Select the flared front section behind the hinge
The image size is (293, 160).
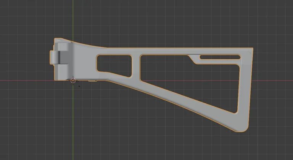pos(82,61)
